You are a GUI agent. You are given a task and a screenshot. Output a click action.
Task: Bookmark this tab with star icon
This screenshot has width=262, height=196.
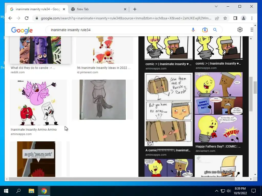coord(225,18)
